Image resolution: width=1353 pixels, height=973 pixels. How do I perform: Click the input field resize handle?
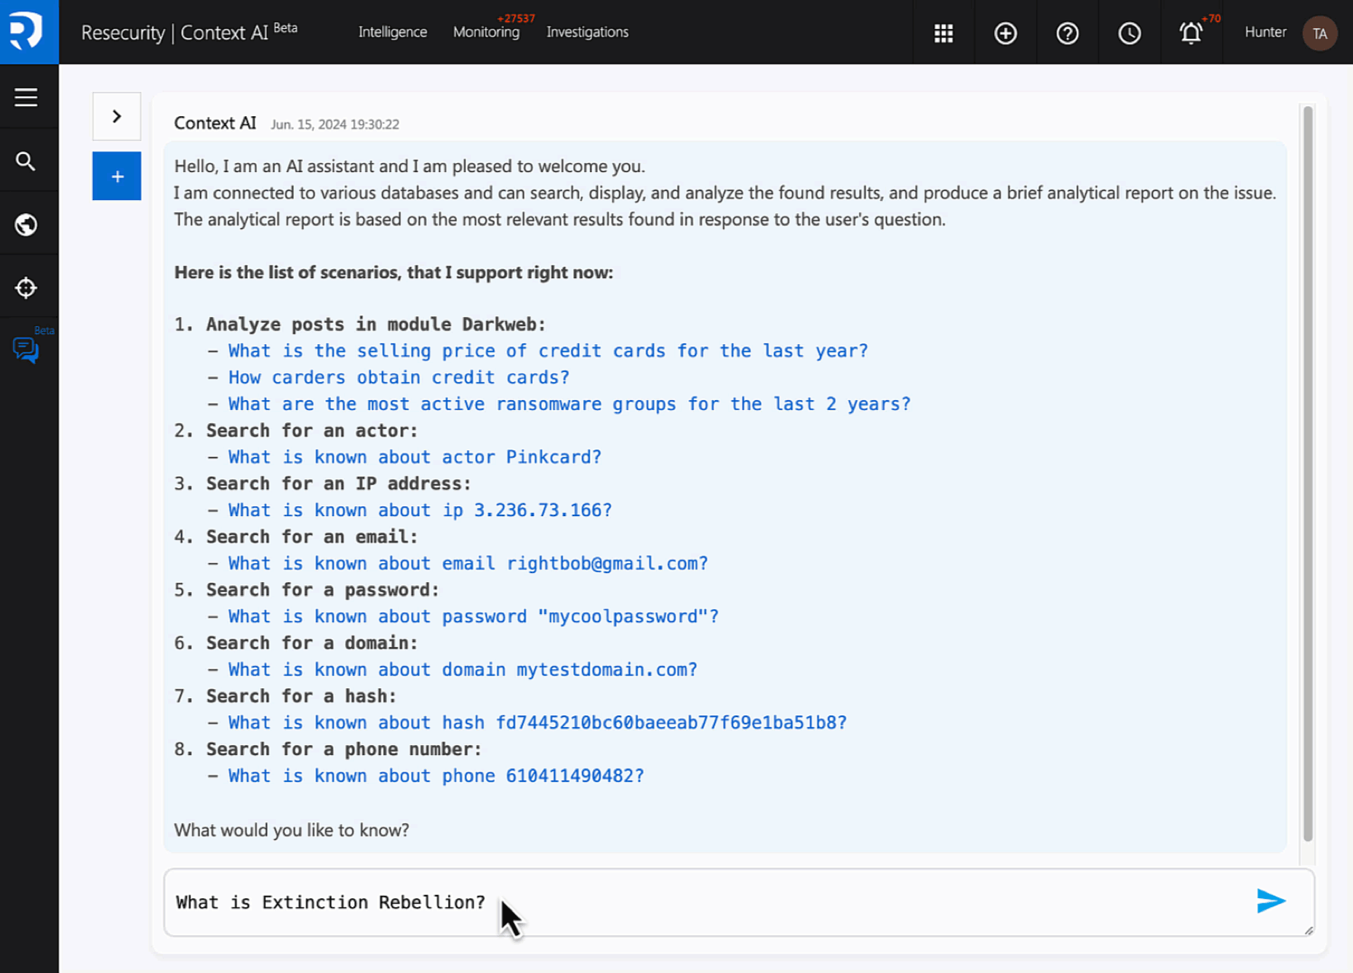tap(1309, 930)
